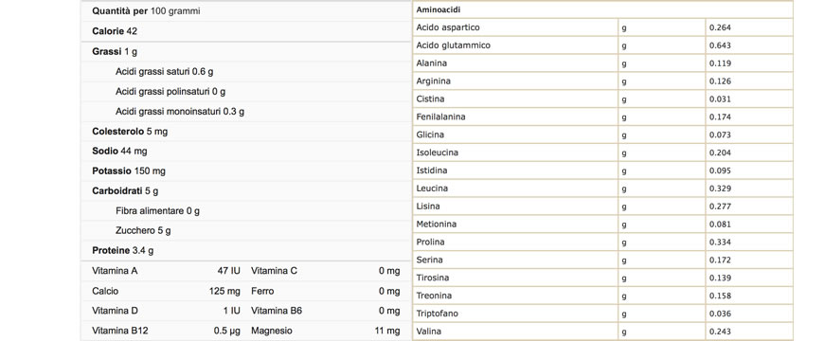This screenshot has height=341, width=824.
Task: Select the Prolina value 0.334
Action: [x=720, y=242]
